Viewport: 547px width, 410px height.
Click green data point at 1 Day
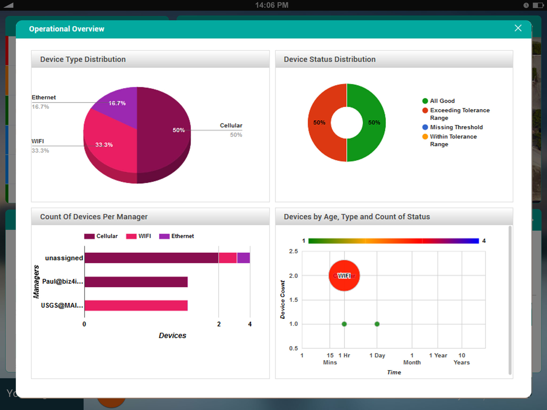[x=377, y=324]
